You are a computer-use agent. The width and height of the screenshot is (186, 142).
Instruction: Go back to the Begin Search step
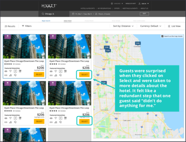[46, 21]
